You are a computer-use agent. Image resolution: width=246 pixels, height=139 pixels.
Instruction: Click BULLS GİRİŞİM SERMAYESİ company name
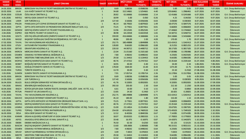48,82
